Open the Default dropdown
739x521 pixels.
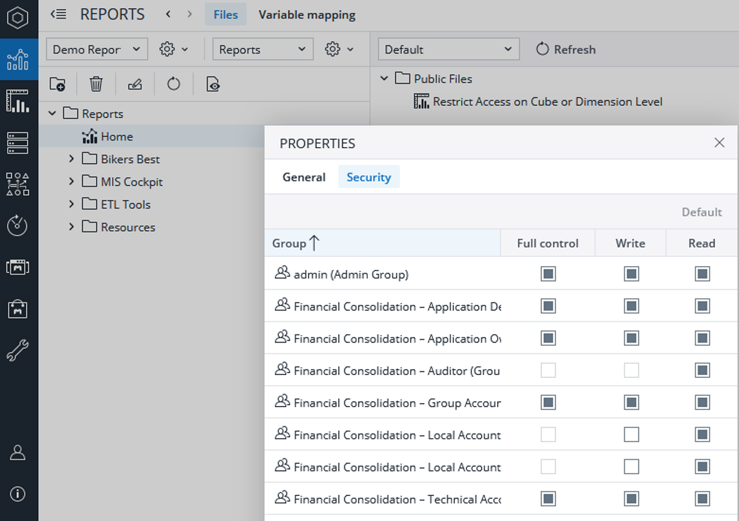click(449, 49)
